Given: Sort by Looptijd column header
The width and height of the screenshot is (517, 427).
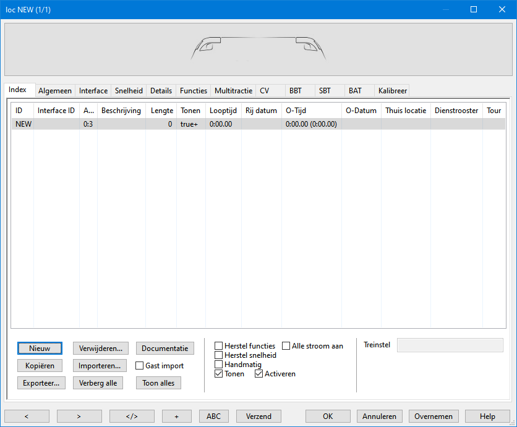Looking at the screenshot, I should point(223,111).
